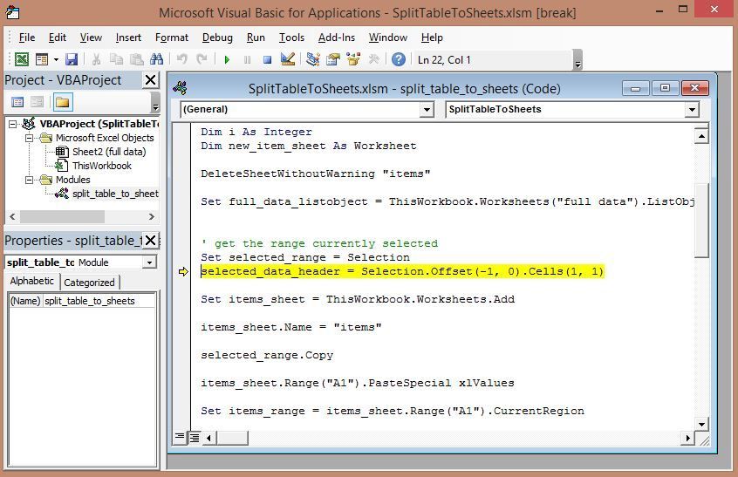Collapse the Modules folder
This screenshot has width=738, height=477.
point(29,181)
